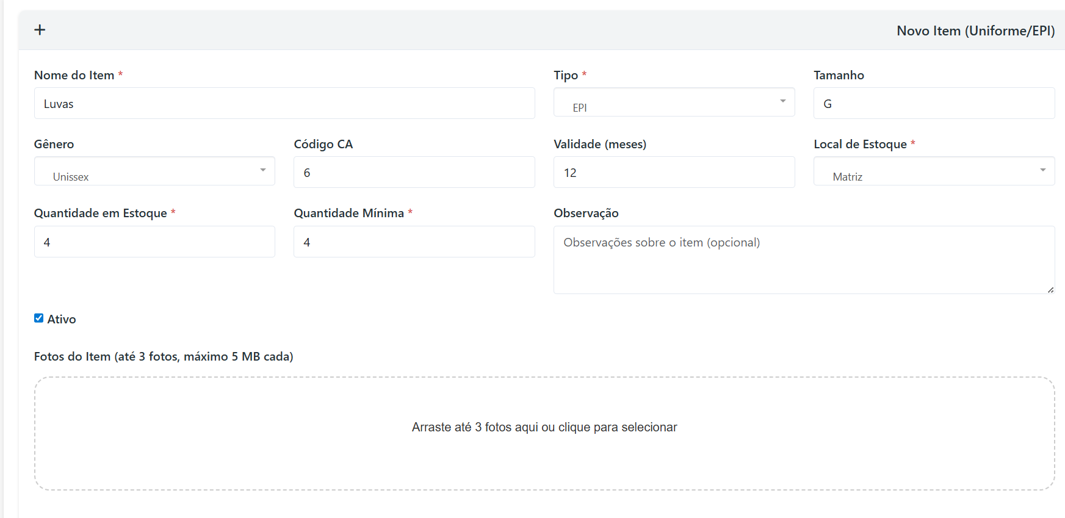Click the Tamanho input field

(x=934, y=104)
